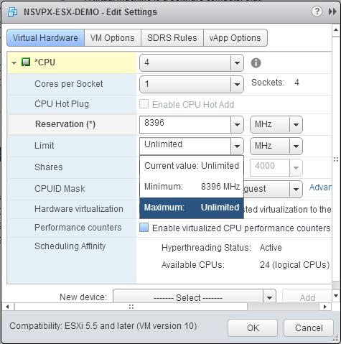Click the horizontal scrollbar thumb
This screenshot has height=344, width=341.
(131, 307)
